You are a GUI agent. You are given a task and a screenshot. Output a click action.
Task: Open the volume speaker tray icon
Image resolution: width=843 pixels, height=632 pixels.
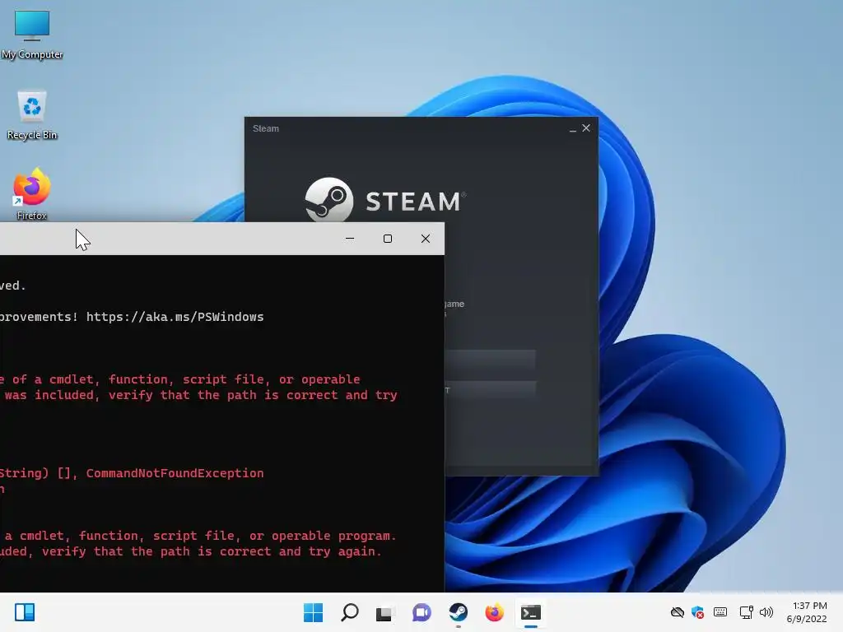tap(766, 612)
